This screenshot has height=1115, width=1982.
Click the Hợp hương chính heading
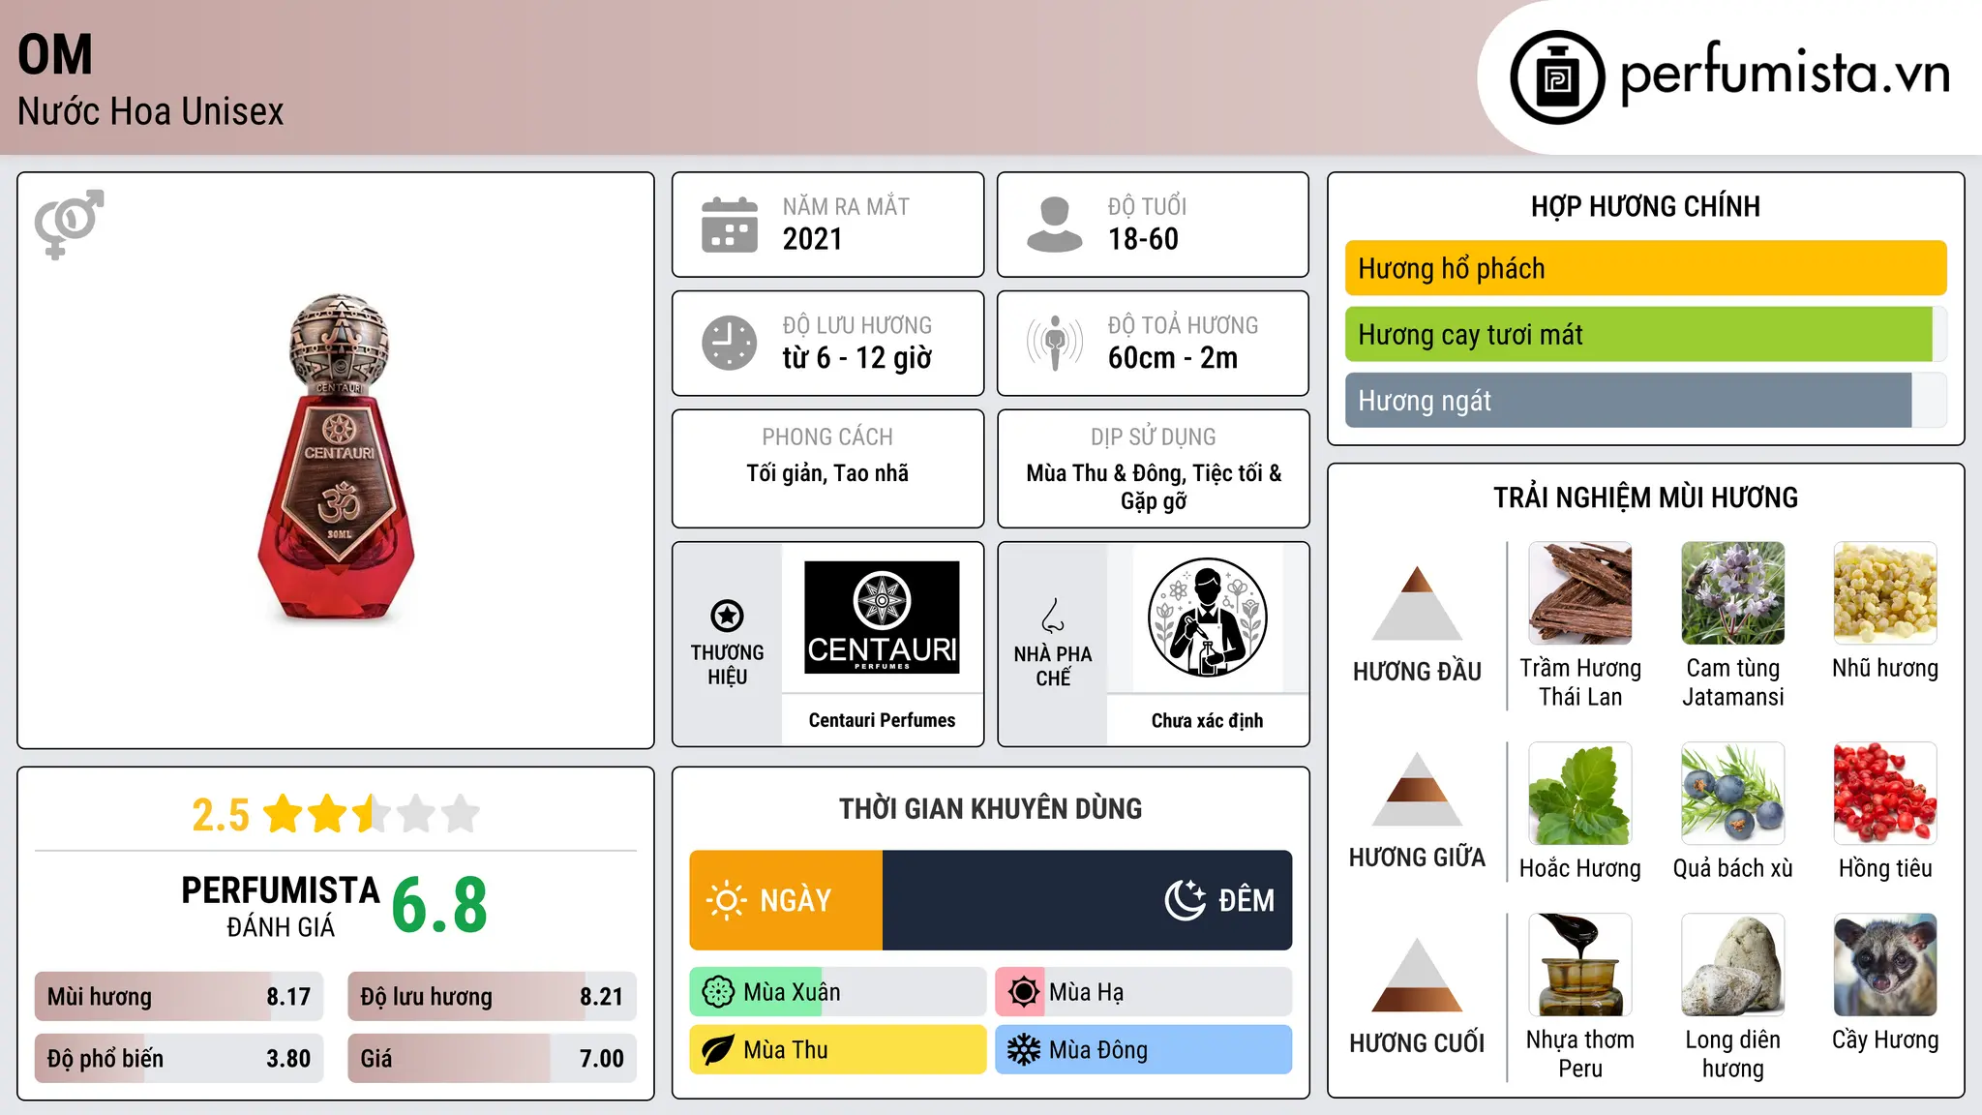(x=1645, y=206)
